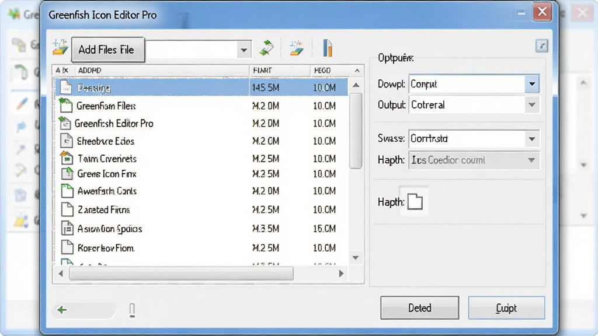Click the "145.5M" size value
The height and width of the screenshot is (336, 598).
[x=266, y=87]
